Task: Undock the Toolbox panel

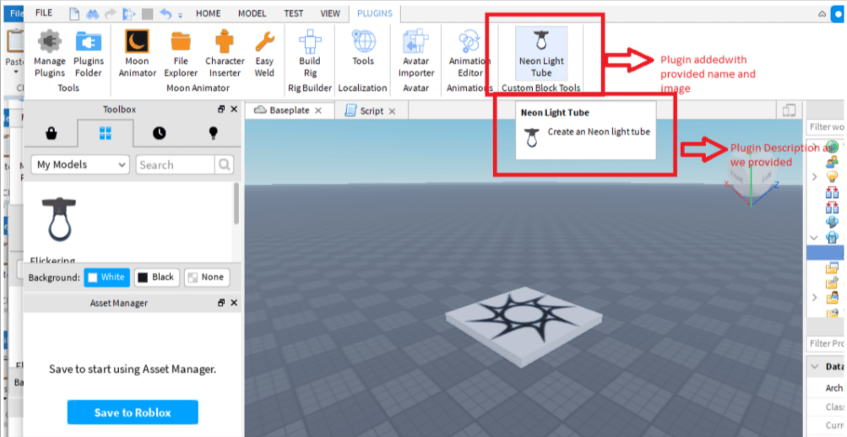Action: click(221, 109)
